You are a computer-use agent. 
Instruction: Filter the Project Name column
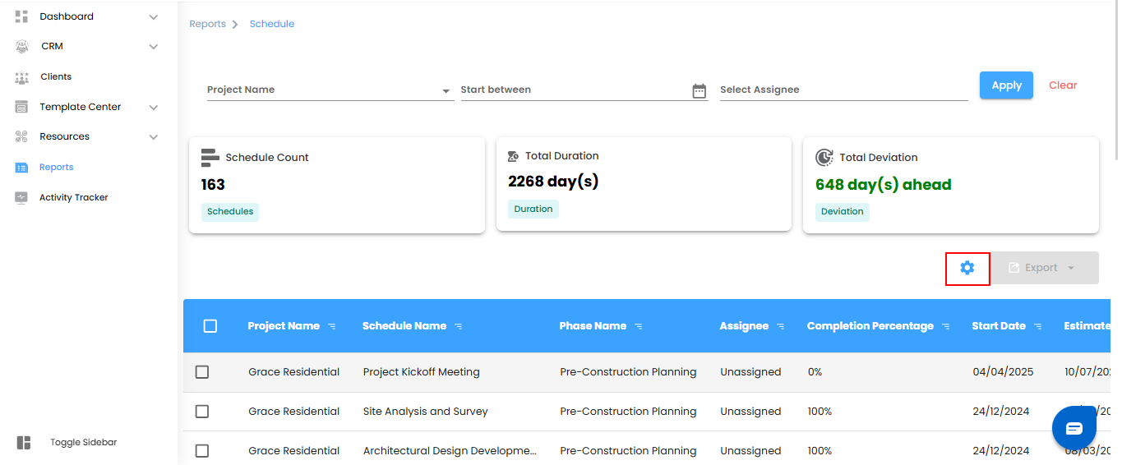point(332,326)
